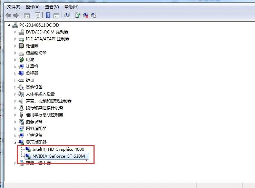Select the 人体学输入设备 label

point(40,94)
